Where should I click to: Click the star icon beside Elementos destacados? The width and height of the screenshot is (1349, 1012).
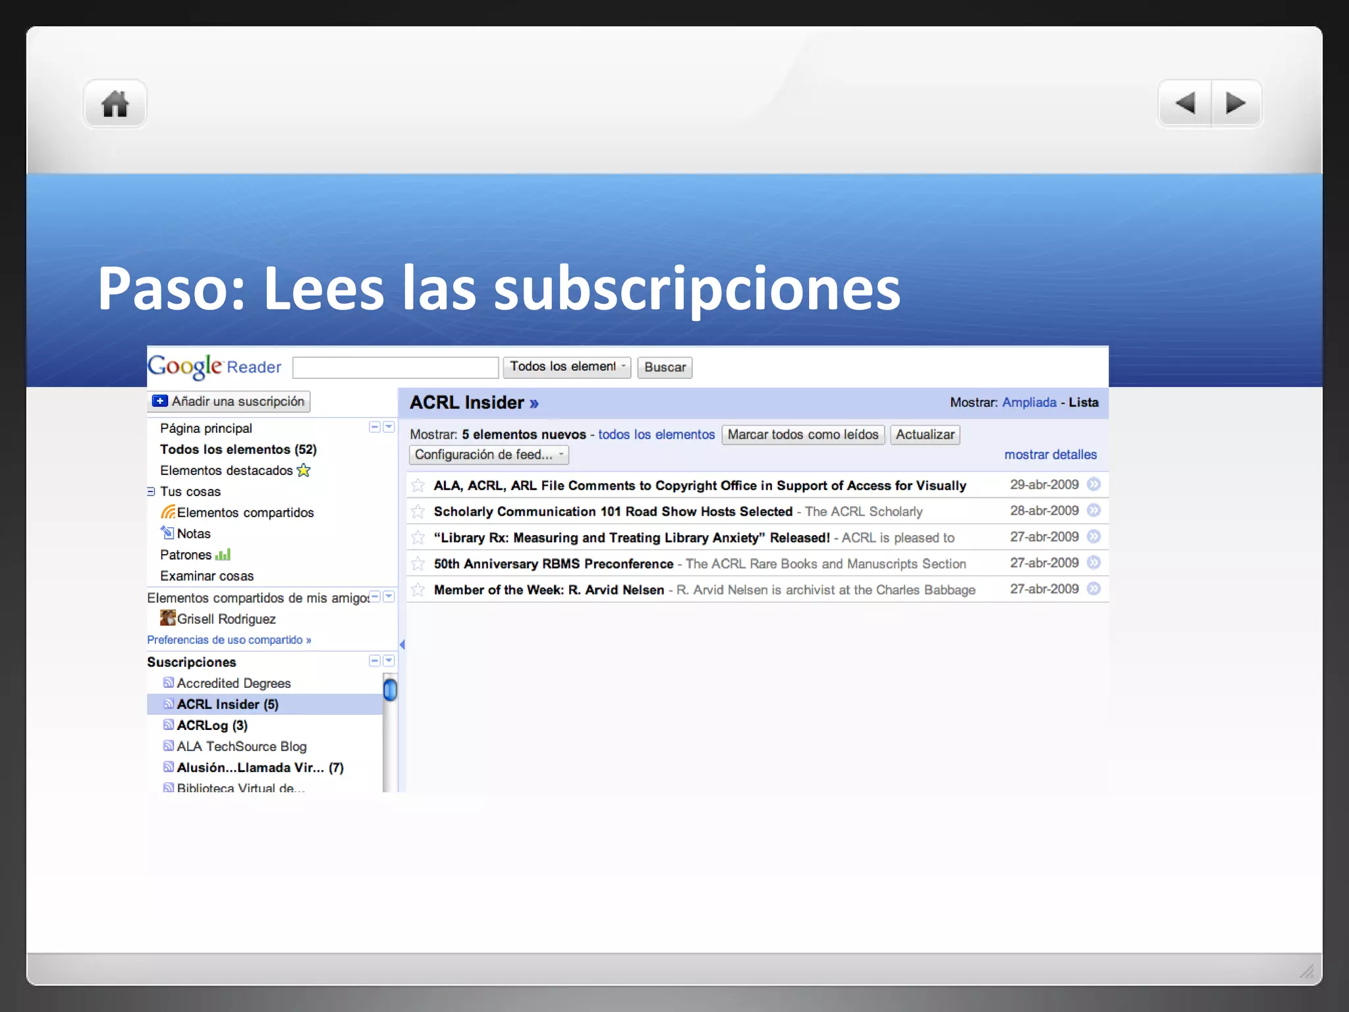point(304,470)
